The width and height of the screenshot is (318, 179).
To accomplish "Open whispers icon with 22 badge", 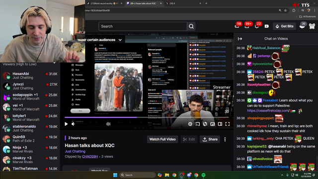I will coord(257,26).
